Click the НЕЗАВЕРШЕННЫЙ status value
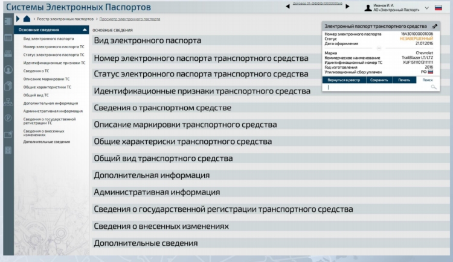Image resolution: width=453 pixels, height=262 pixels. (x=416, y=39)
